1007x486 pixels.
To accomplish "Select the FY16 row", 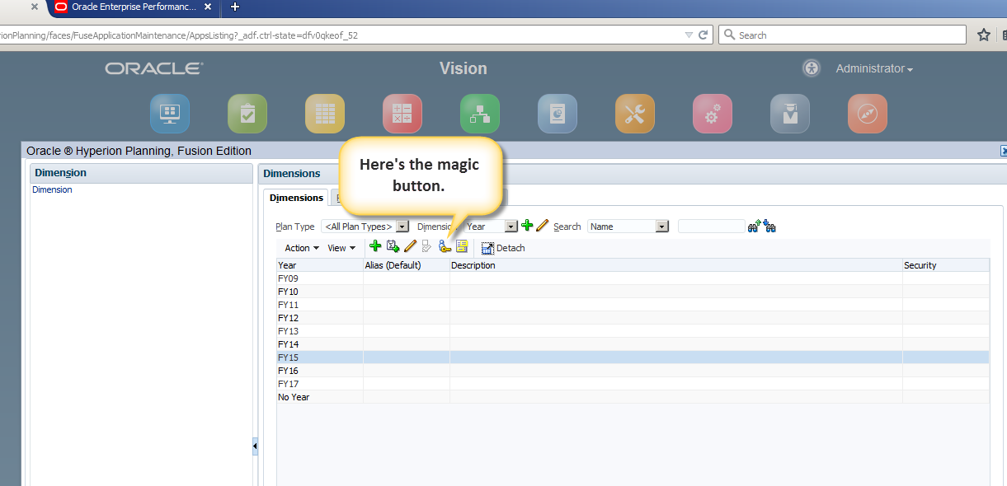I will (x=633, y=371).
